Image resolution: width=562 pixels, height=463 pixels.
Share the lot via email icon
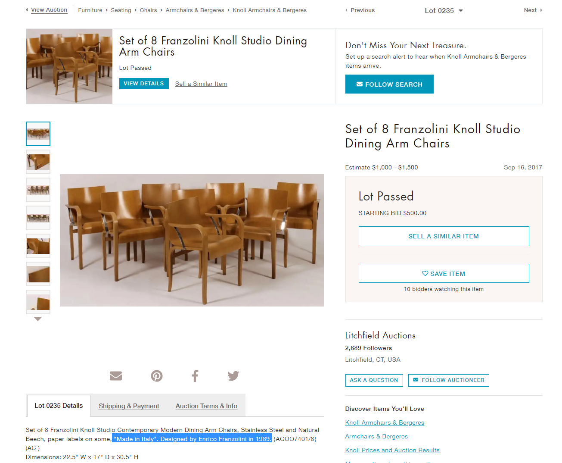pos(116,376)
